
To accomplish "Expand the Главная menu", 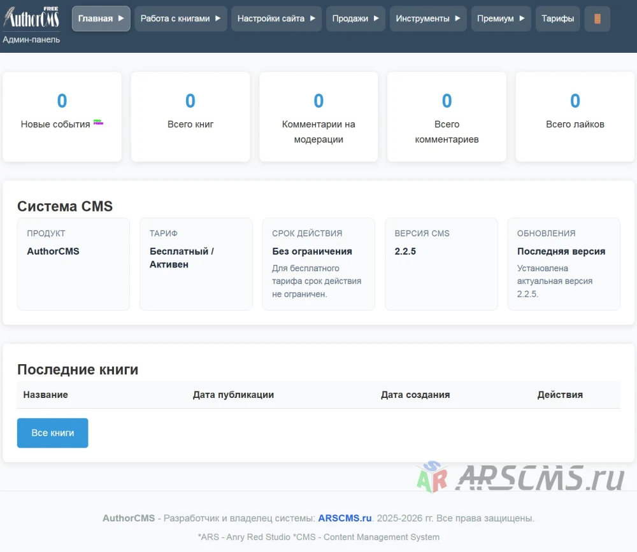I will pyautogui.click(x=101, y=18).
